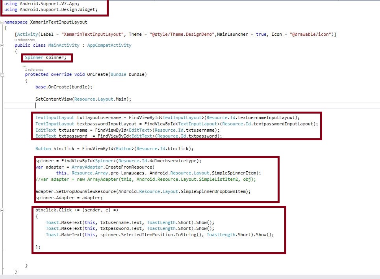The width and height of the screenshot is (380, 279).
Task: Click the Toast showing txtpassword.Text
Action: [130, 228]
